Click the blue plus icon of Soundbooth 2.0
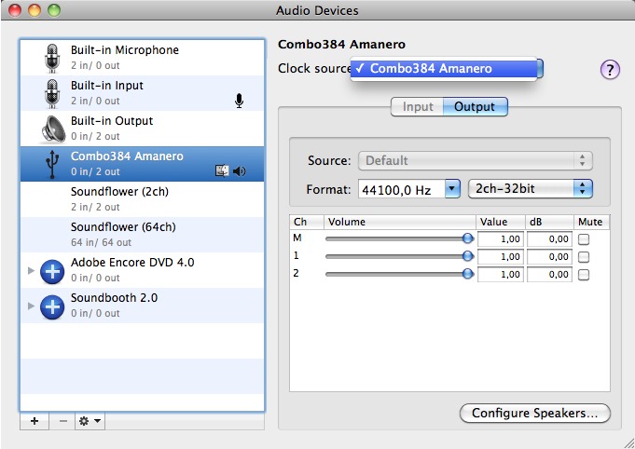This screenshot has width=635, height=449. tap(52, 307)
